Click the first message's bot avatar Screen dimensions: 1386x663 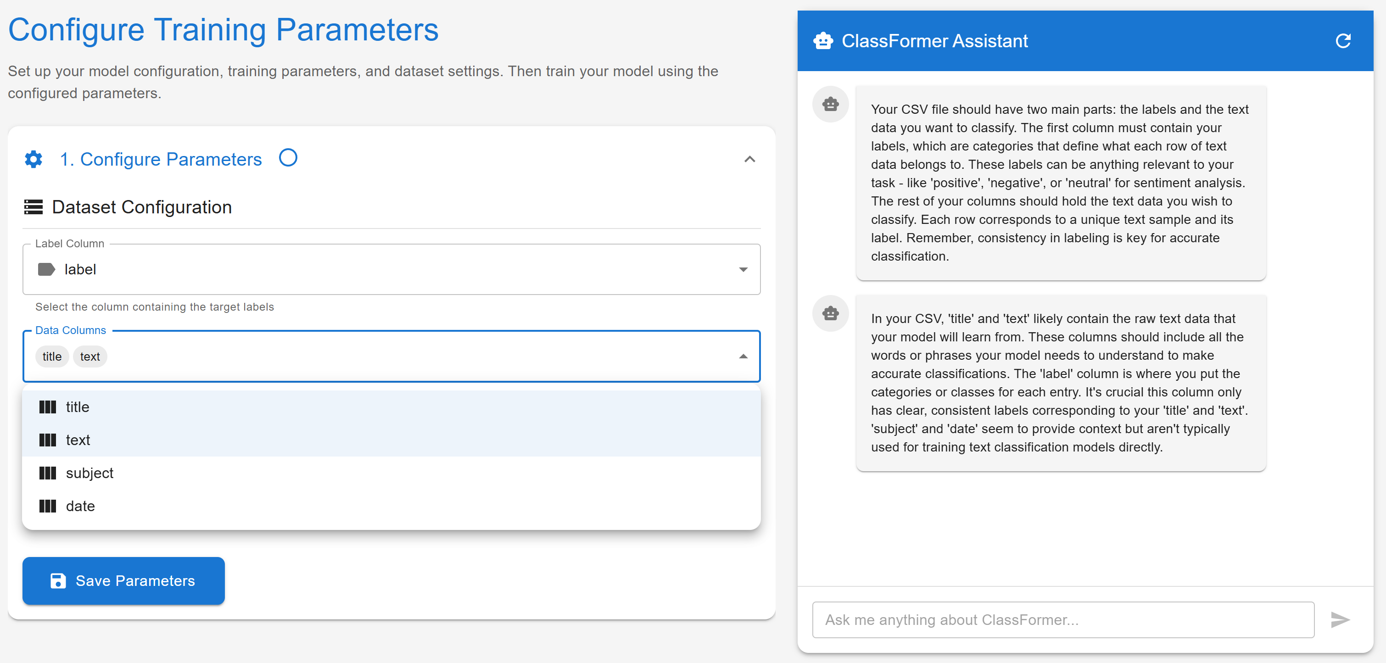[x=830, y=104]
